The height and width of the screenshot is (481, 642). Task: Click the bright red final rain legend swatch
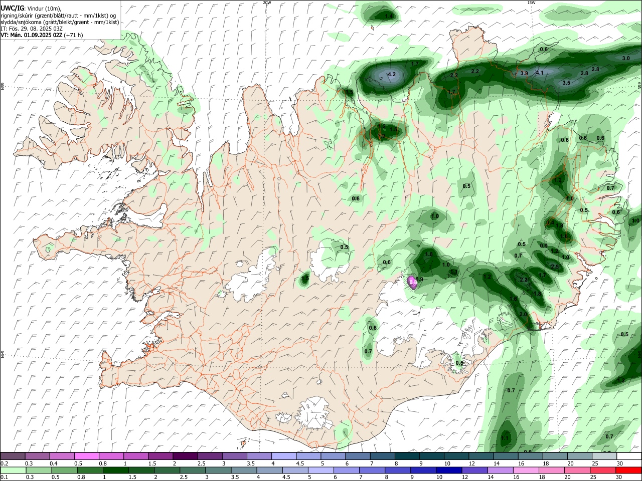(628, 470)
